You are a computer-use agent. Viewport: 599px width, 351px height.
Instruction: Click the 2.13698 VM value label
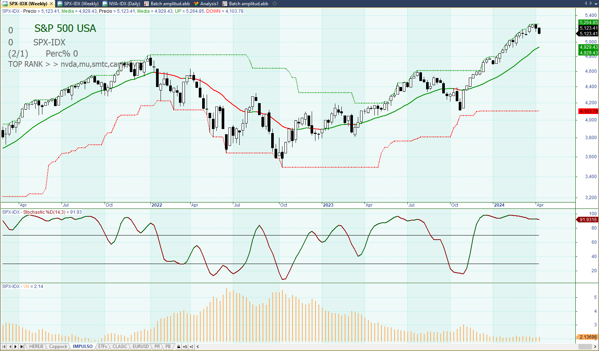coord(588,337)
